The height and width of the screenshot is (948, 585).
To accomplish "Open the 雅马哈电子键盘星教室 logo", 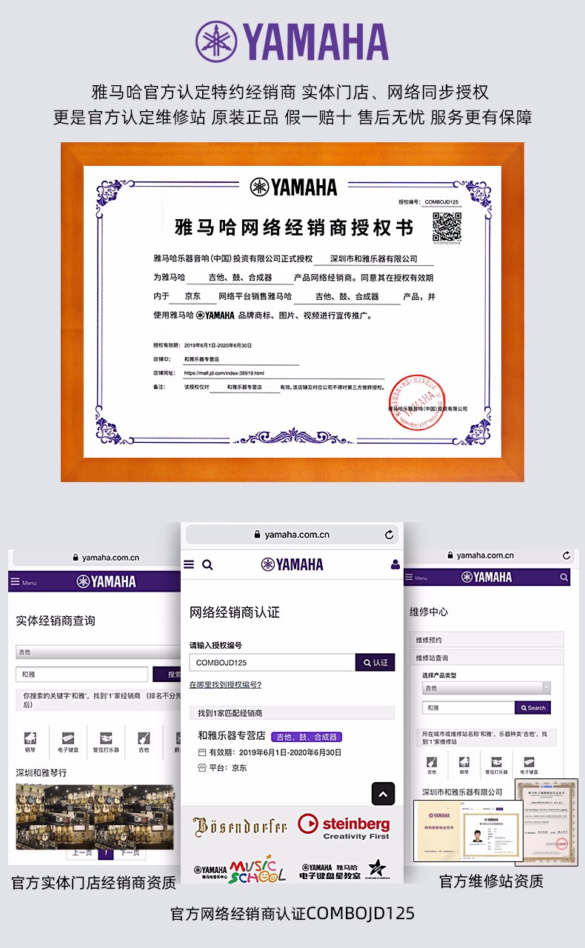I will click(x=344, y=869).
